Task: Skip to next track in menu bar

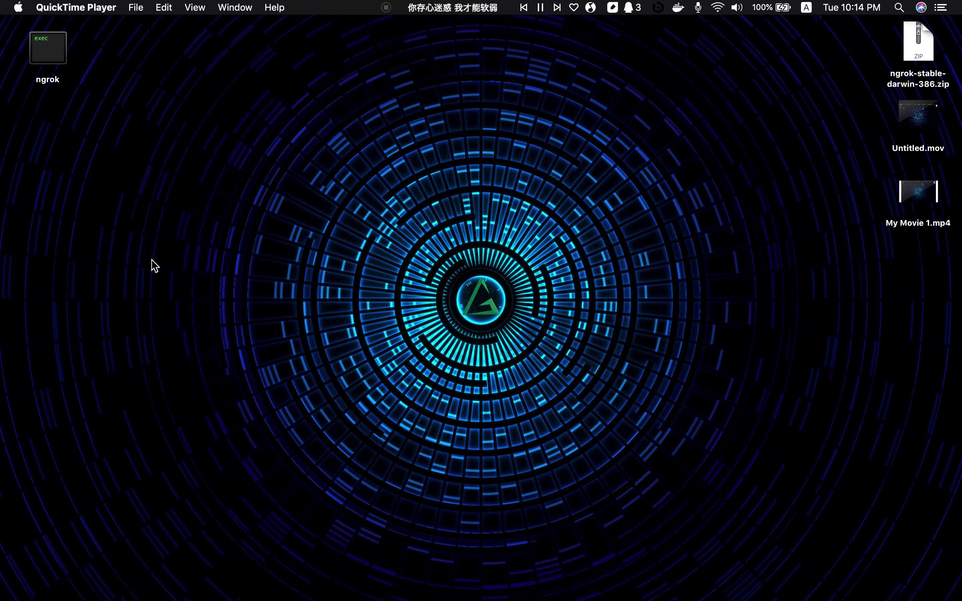Action: tap(557, 7)
